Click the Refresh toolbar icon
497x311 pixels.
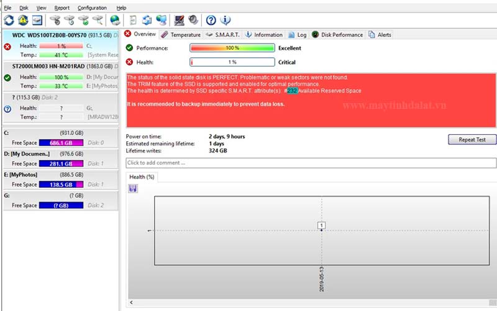coord(9,21)
